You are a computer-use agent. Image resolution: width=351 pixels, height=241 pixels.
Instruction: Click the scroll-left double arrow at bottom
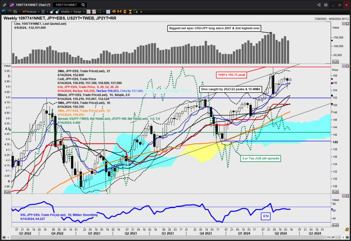click(4, 237)
